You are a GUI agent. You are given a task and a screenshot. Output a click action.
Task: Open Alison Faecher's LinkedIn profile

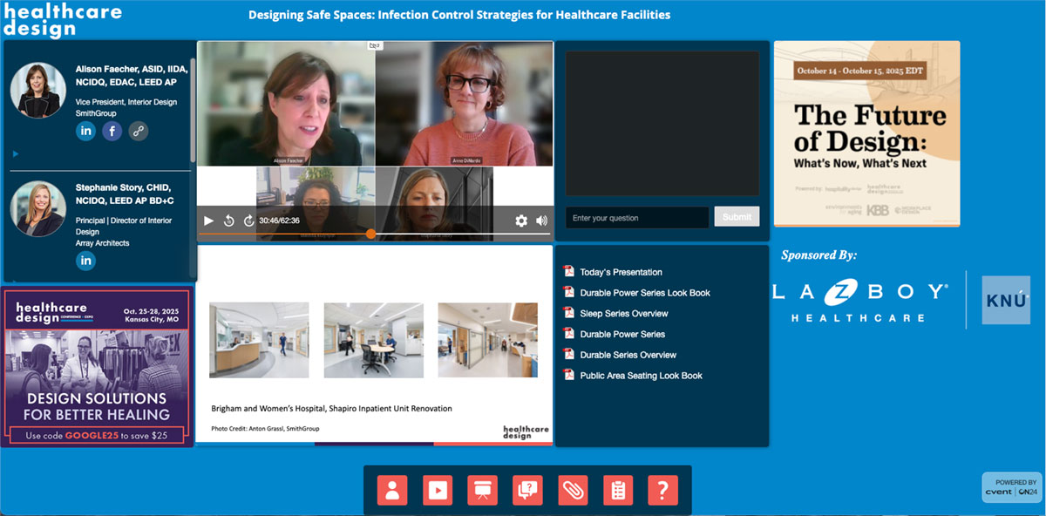click(x=85, y=131)
